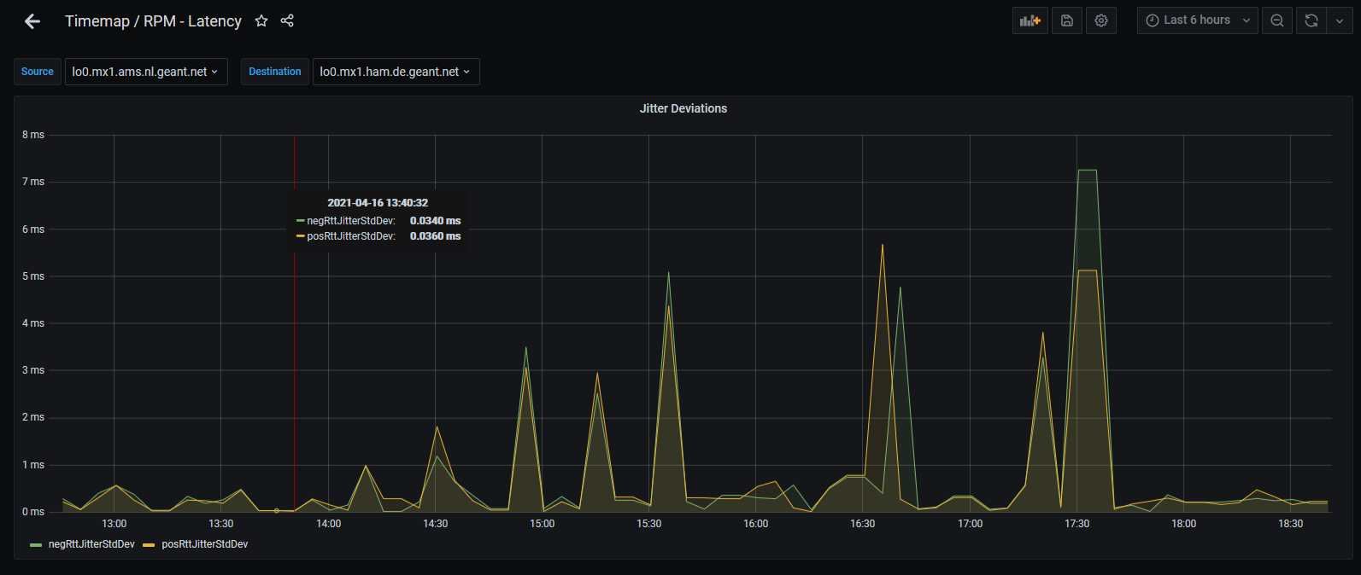The height and width of the screenshot is (575, 1361).
Task: Add a new panel to dashboard
Action: click(1030, 20)
